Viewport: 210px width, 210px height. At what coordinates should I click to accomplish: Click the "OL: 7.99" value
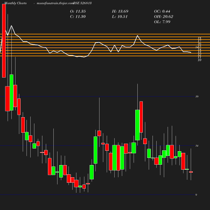click(162, 22)
